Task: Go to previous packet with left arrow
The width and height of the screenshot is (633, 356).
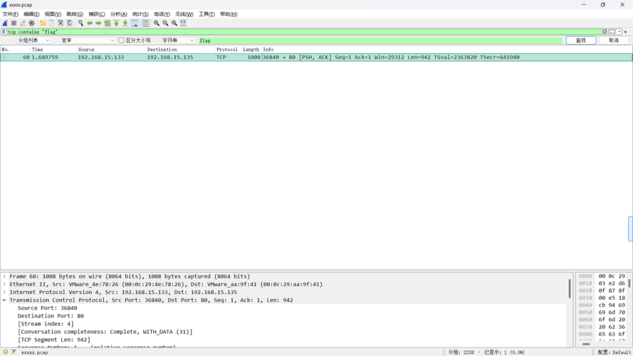Action: (90, 23)
